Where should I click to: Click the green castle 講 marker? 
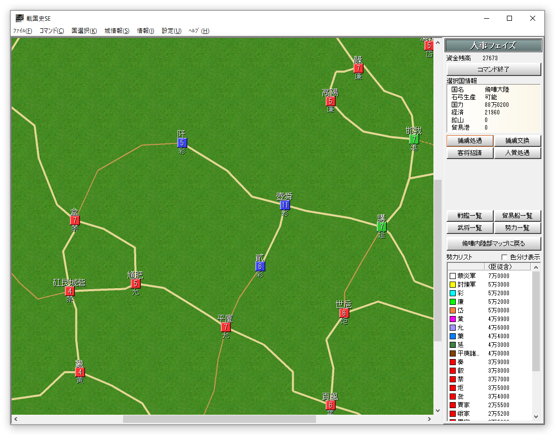[381, 227]
